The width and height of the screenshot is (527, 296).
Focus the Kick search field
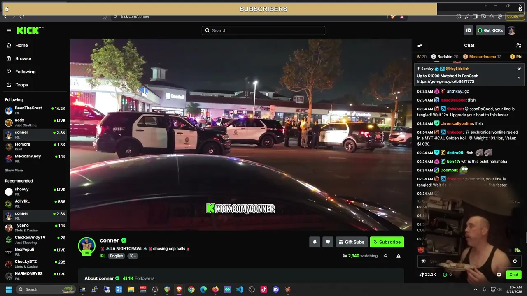pyautogui.click(x=263, y=30)
